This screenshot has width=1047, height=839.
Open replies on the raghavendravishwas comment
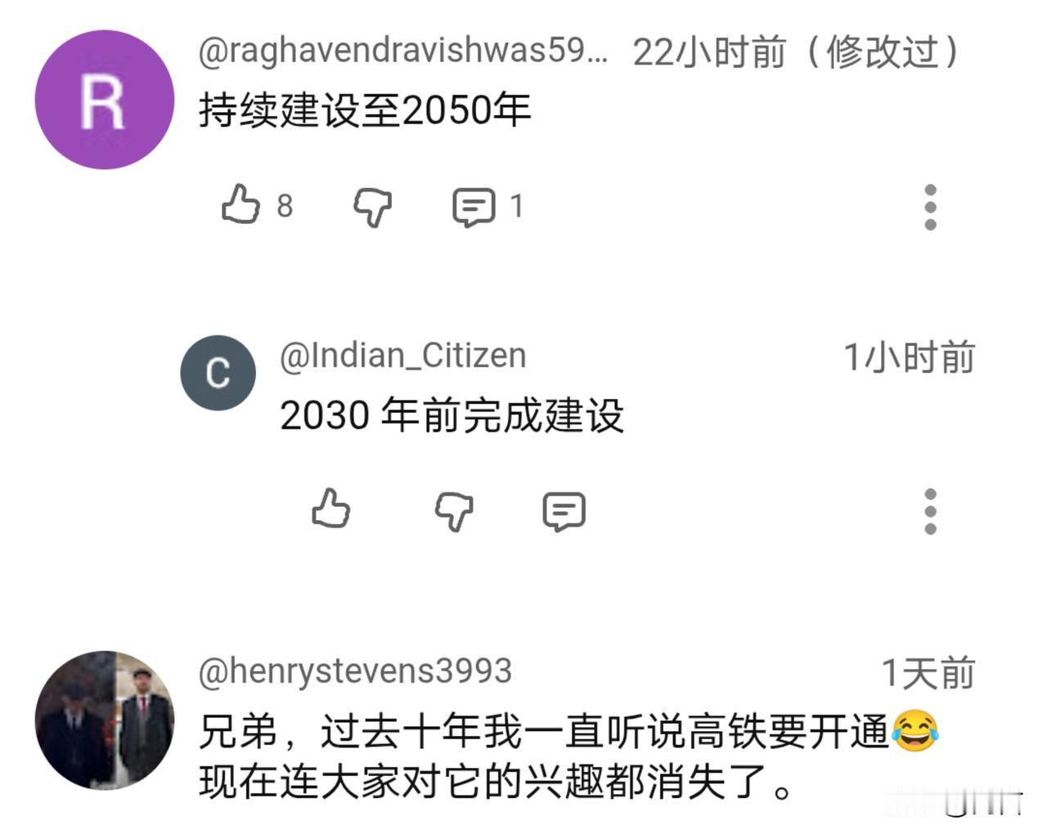[x=474, y=207]
